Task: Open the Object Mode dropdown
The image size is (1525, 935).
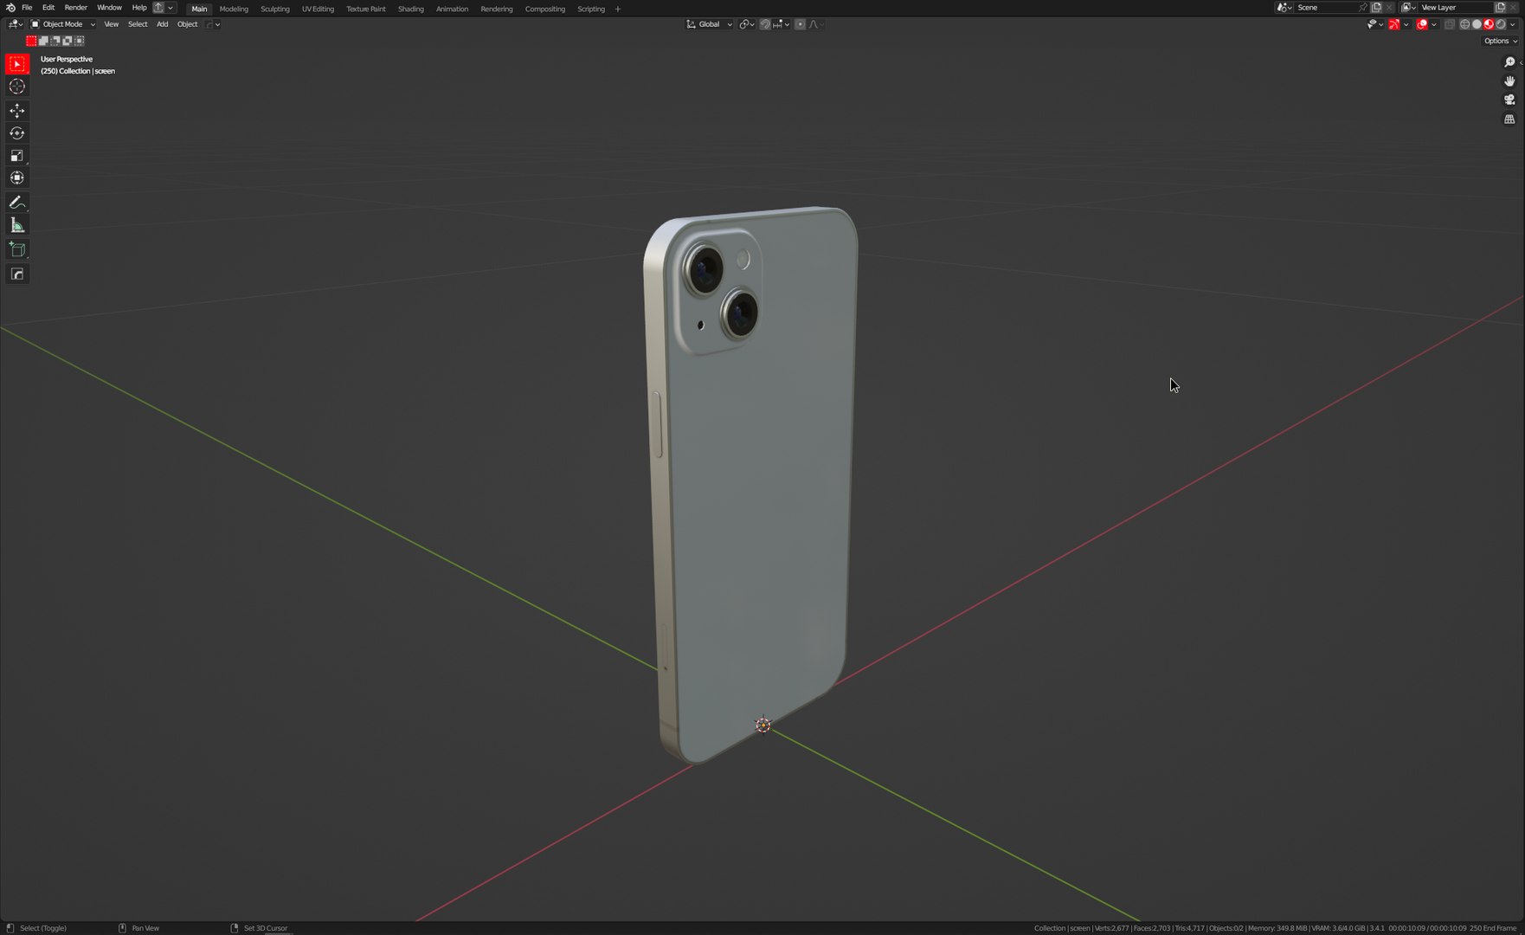Action: click(63, 24)
